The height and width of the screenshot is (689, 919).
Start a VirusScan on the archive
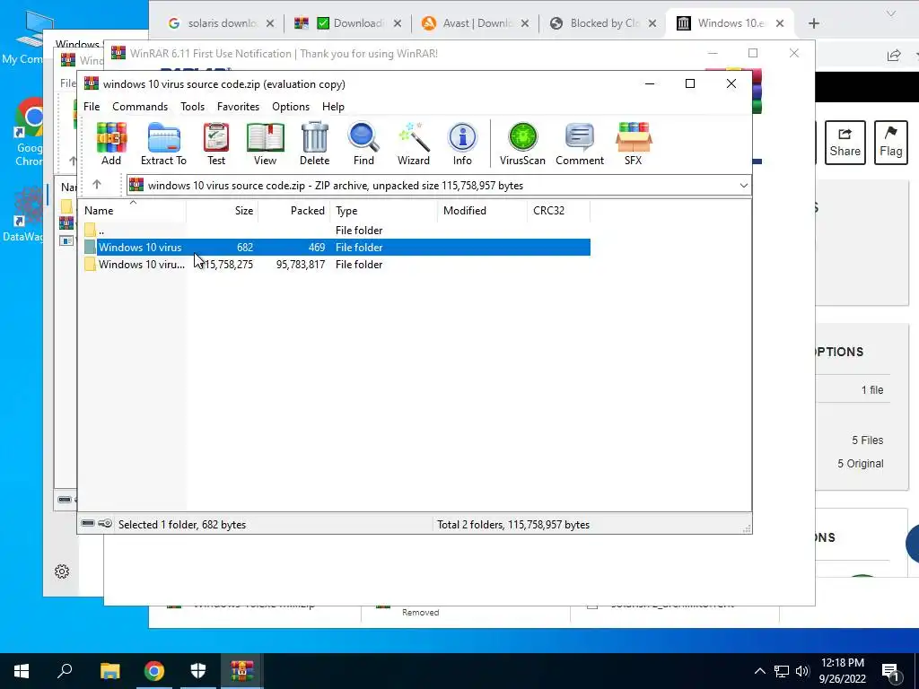(x=522, y=144)
